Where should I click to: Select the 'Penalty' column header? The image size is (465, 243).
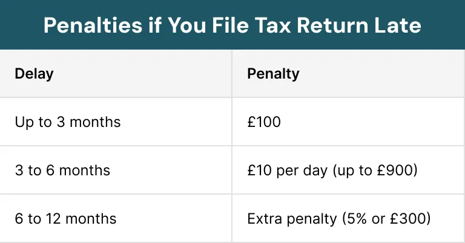[273, 74]
